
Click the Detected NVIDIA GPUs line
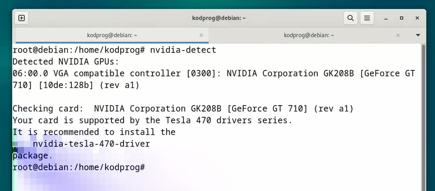tap(66, 62)
